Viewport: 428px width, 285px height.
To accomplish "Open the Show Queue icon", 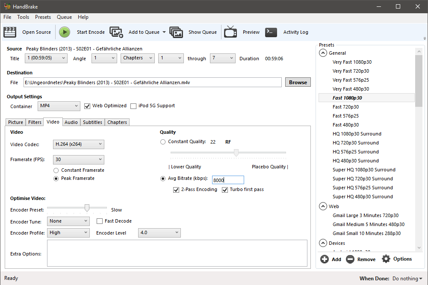I will [x=176, y=32].
